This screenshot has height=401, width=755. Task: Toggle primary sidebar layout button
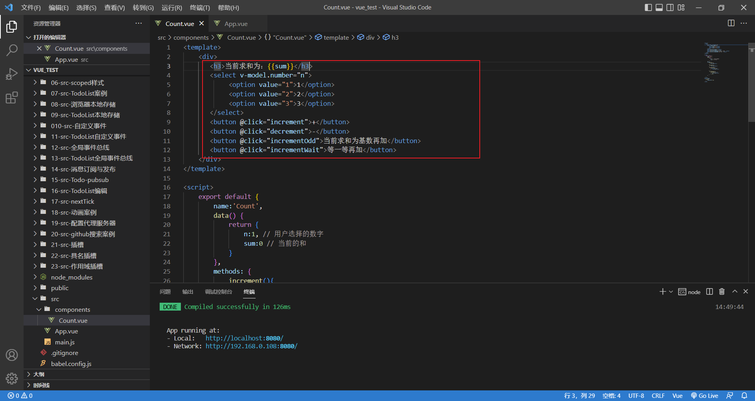[648, 7]
